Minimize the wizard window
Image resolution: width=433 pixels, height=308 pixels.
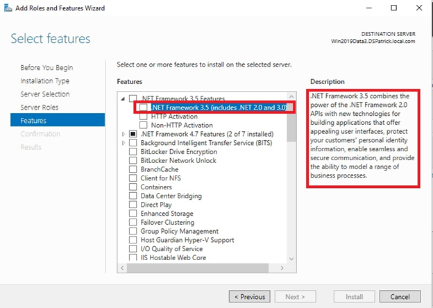point(369,8)
